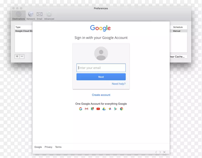
Task: Go back with the left arrow
Action: point(156,152)
